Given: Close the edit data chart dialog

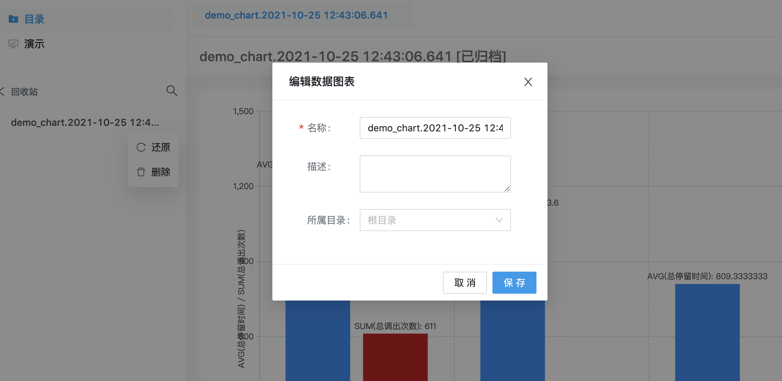Looking at the screenshot, I should tap(528, 82).
